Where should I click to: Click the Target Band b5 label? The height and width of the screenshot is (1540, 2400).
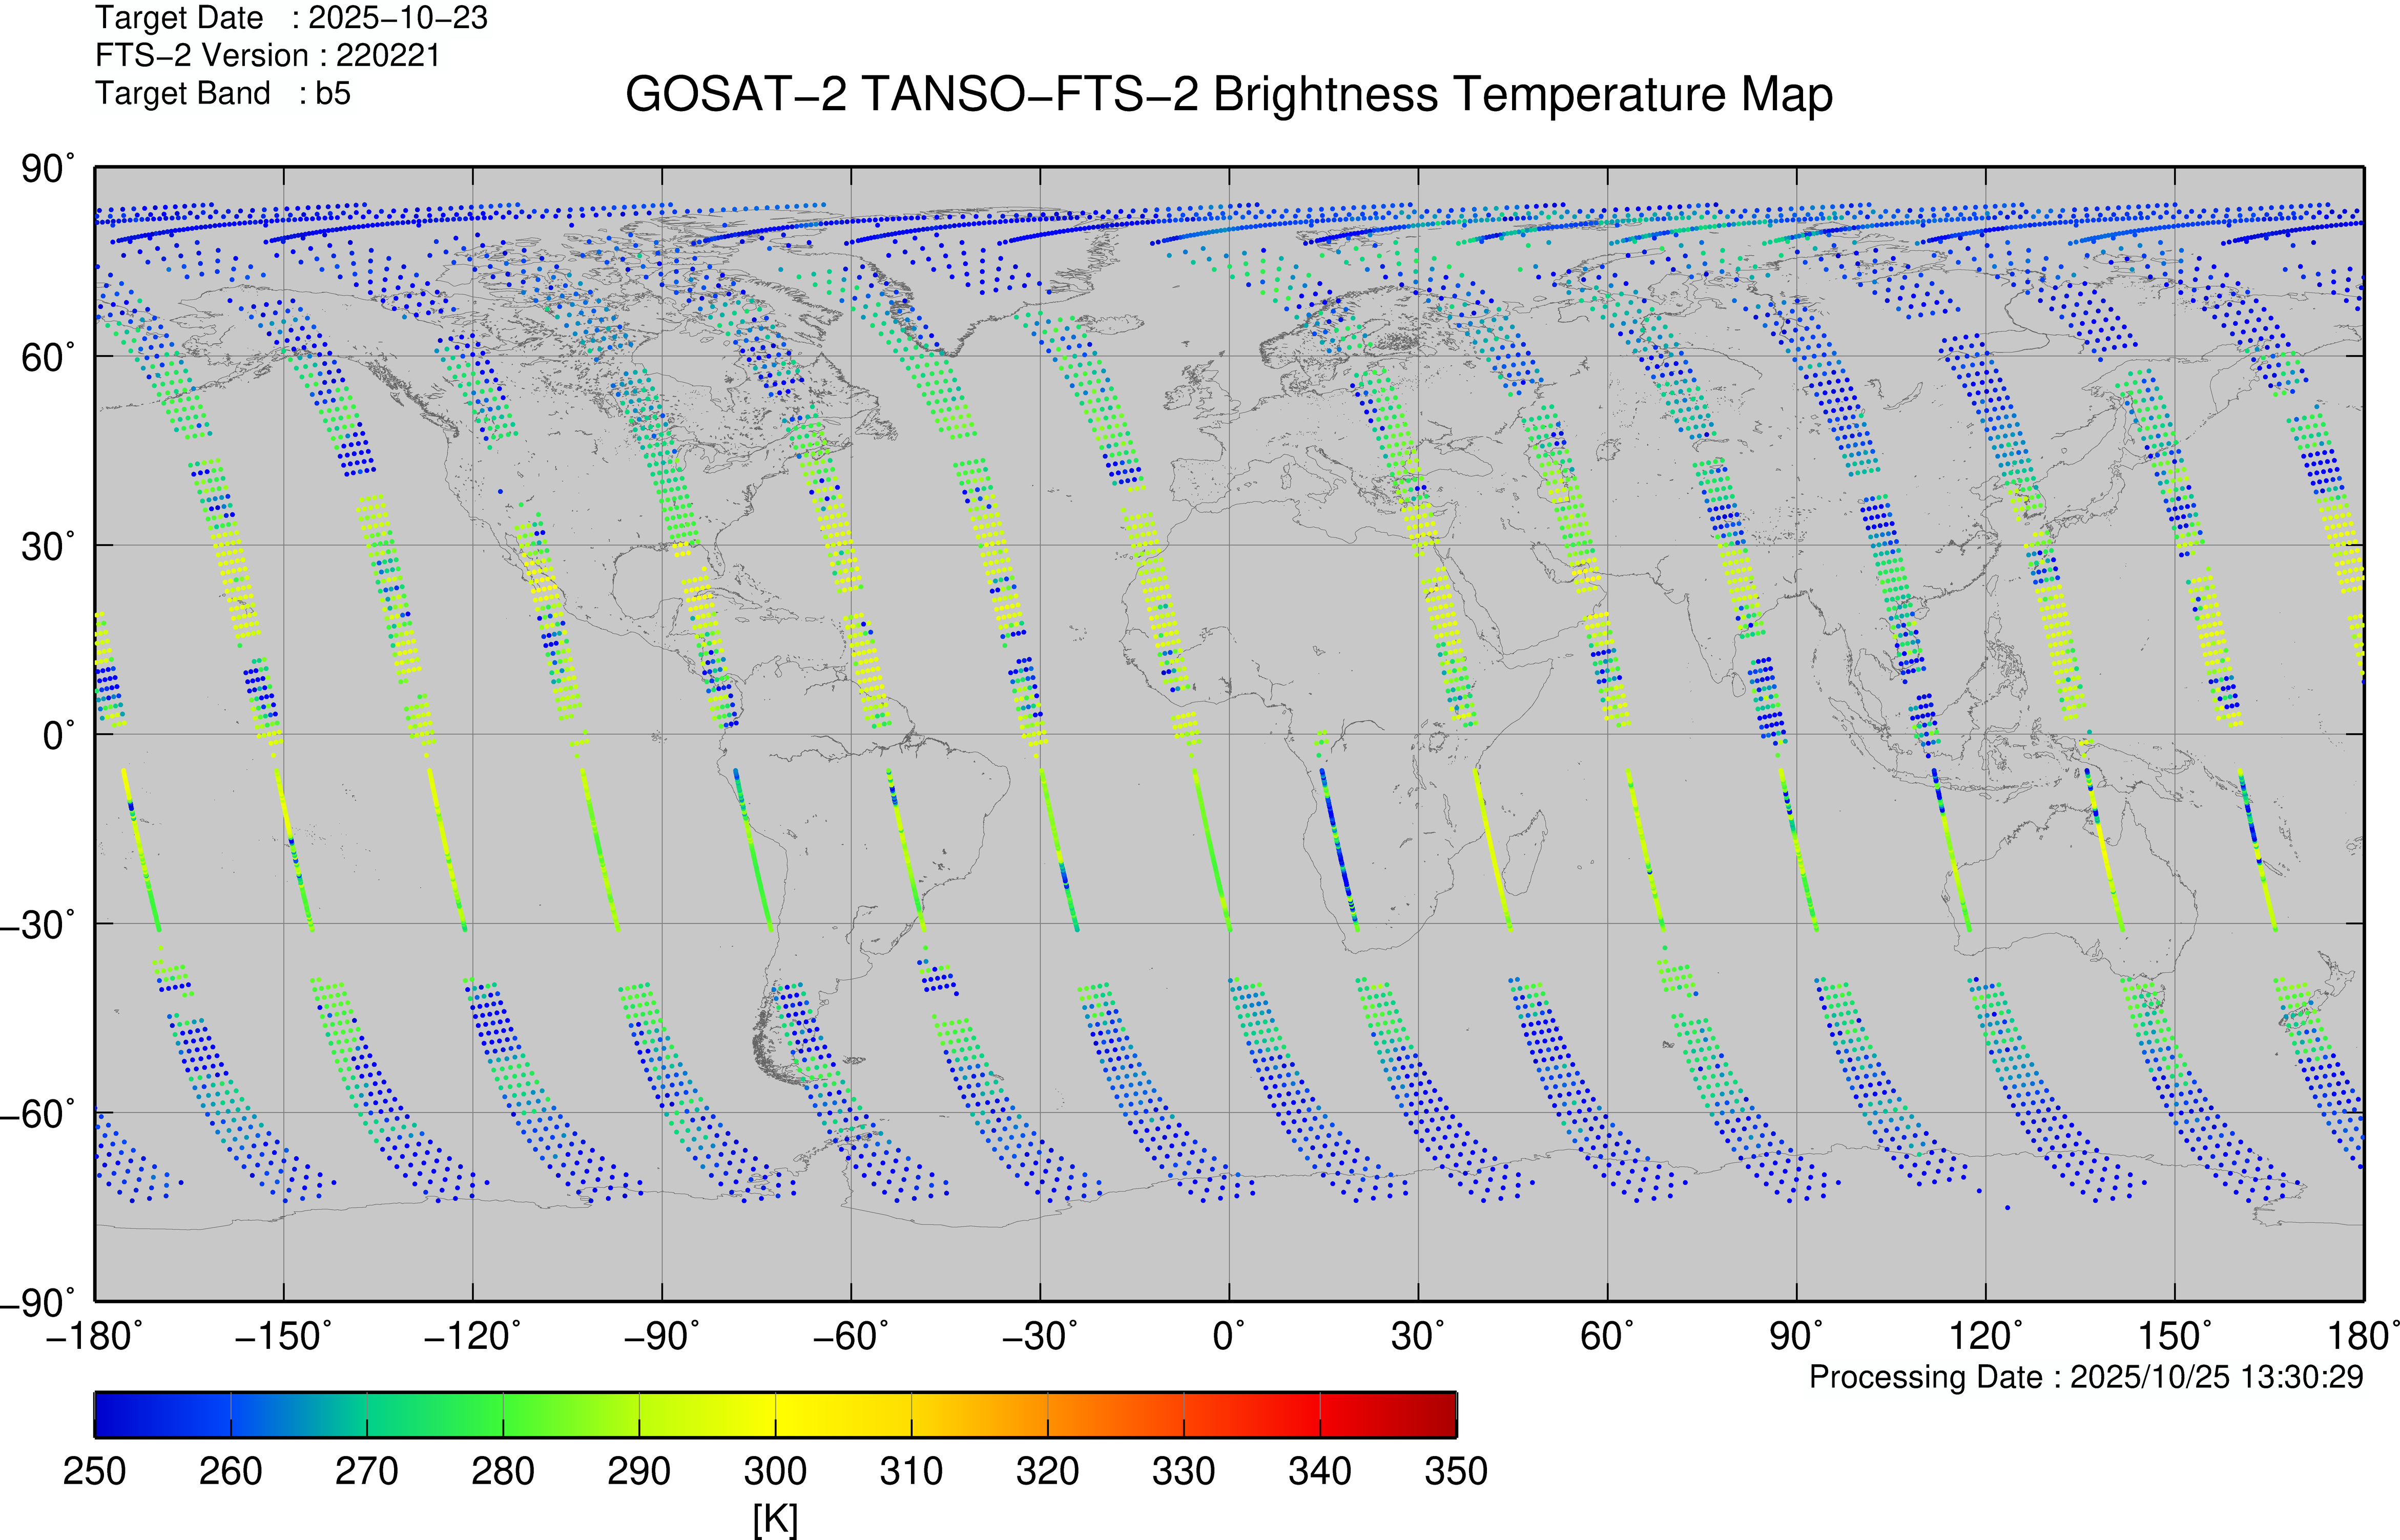click(222, 93)
